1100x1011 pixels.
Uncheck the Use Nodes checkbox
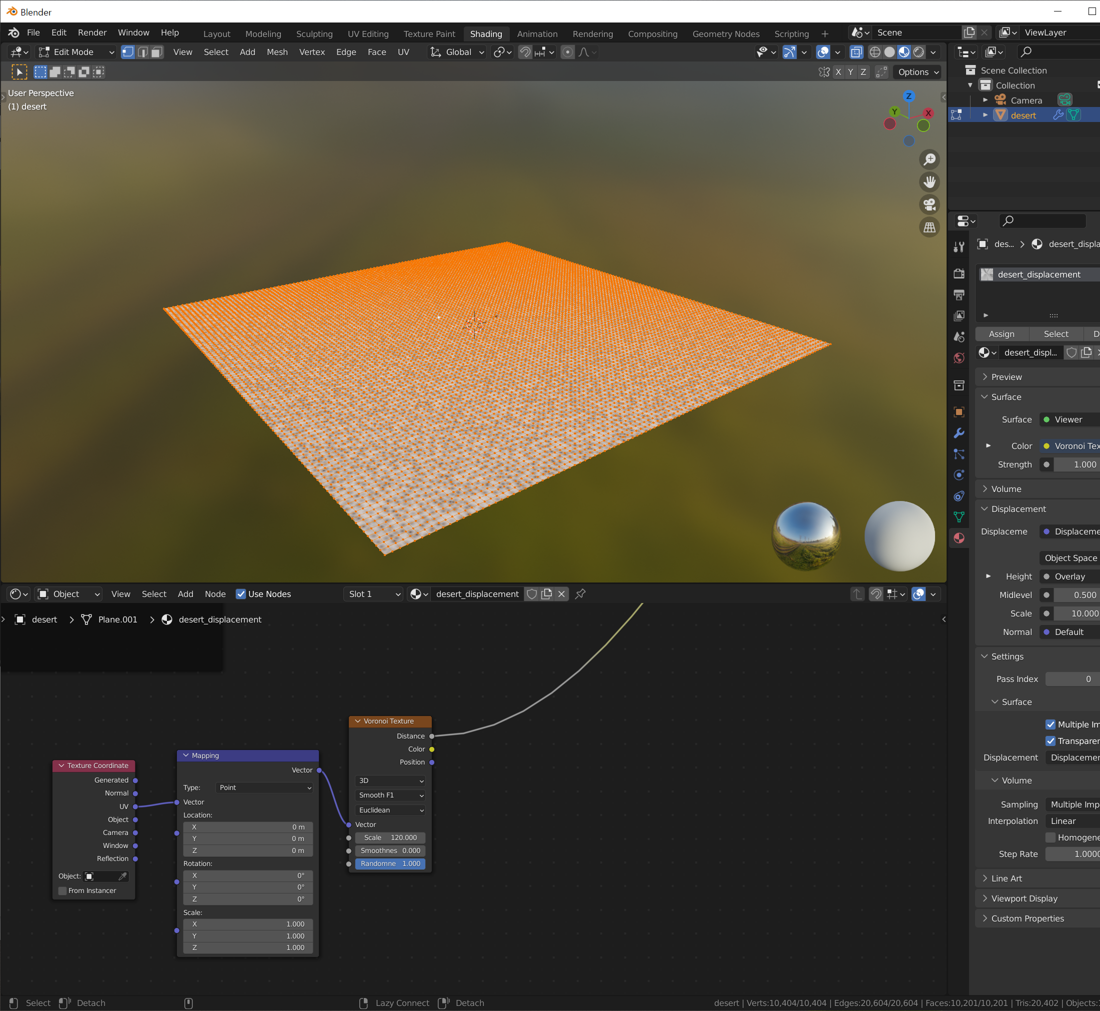[240, 594]
